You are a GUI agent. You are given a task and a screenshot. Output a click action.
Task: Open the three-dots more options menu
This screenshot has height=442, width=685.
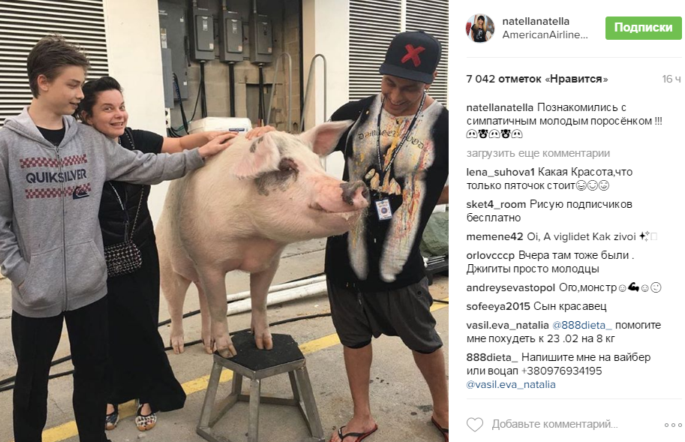pos(673,425)
